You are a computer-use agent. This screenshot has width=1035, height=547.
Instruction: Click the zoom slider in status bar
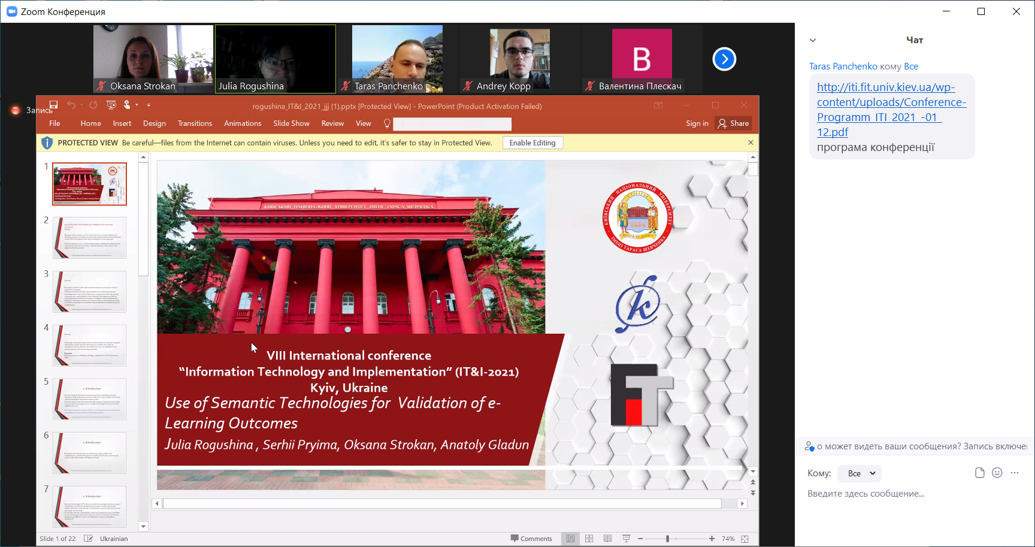point(667,539)
